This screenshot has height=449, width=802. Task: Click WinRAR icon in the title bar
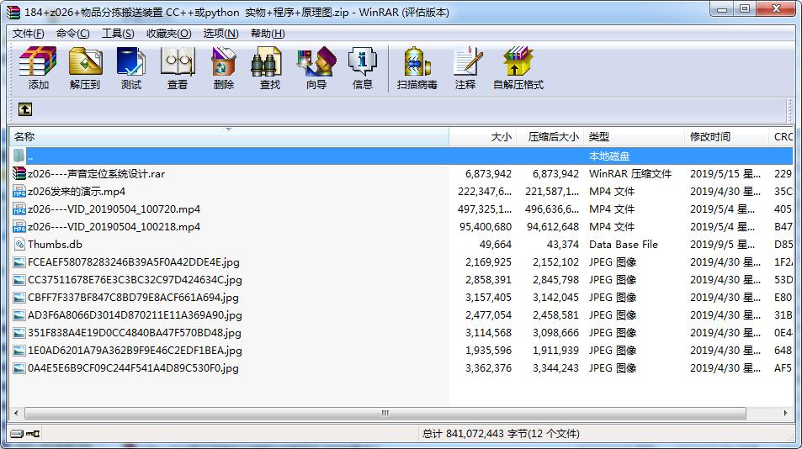coord(13,13)
